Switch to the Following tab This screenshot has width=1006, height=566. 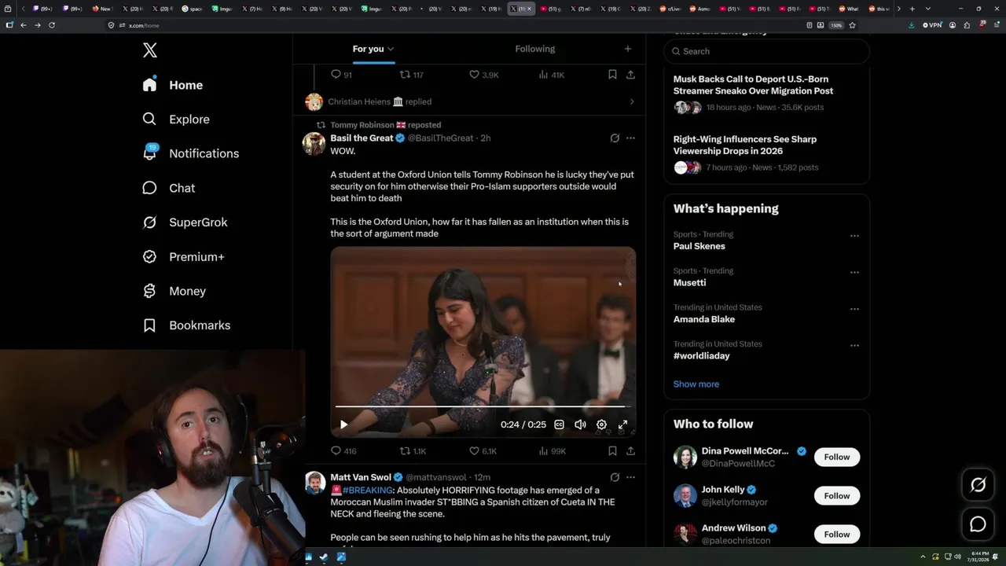click(x=535, y=49)
